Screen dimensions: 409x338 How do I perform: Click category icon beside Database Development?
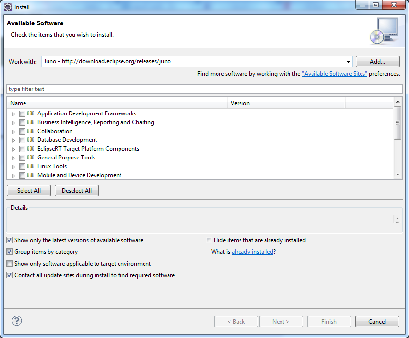coord(31,140)
